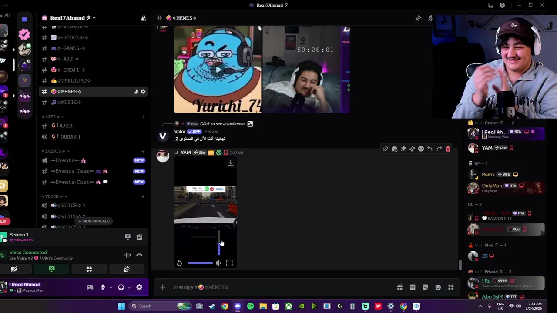Open user settings gear
The height and width of the screenshot is (313, 557).
[139, 287]
